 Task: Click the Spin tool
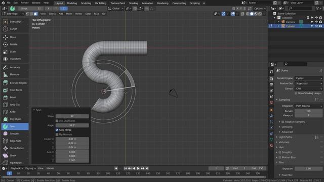click(15, 126)
